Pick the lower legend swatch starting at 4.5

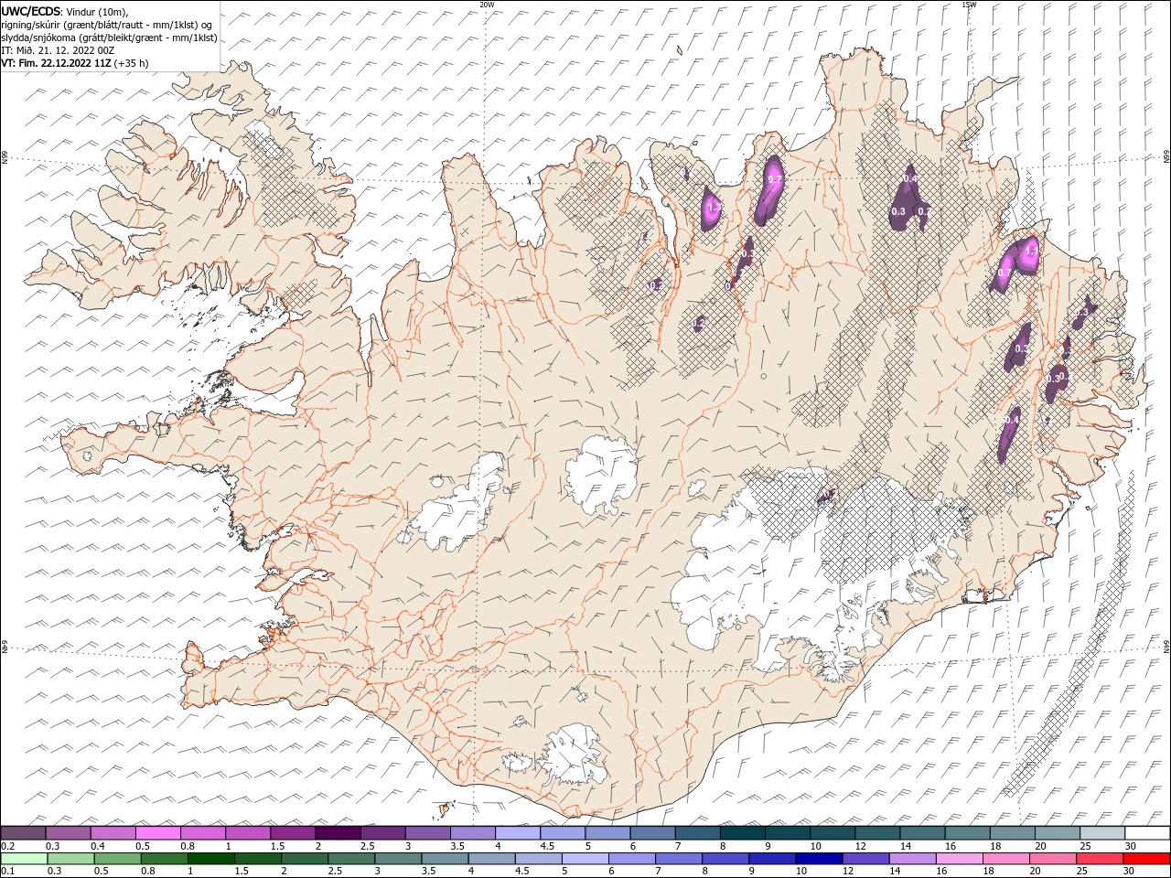(x=538, y=859)
